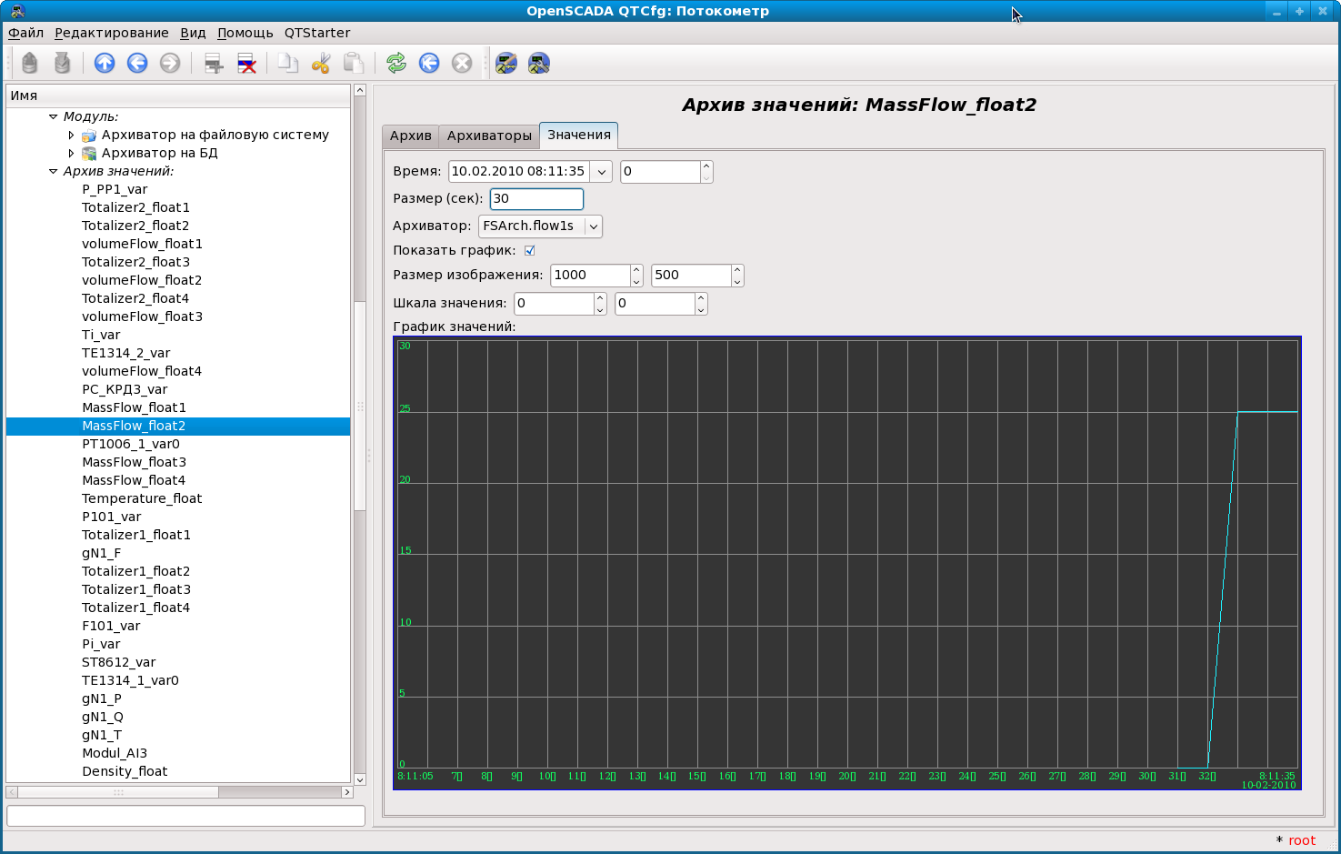Click the green refresh arrows icon
This screenshot has height=854, width=1341.
click(x=395, y=63)
